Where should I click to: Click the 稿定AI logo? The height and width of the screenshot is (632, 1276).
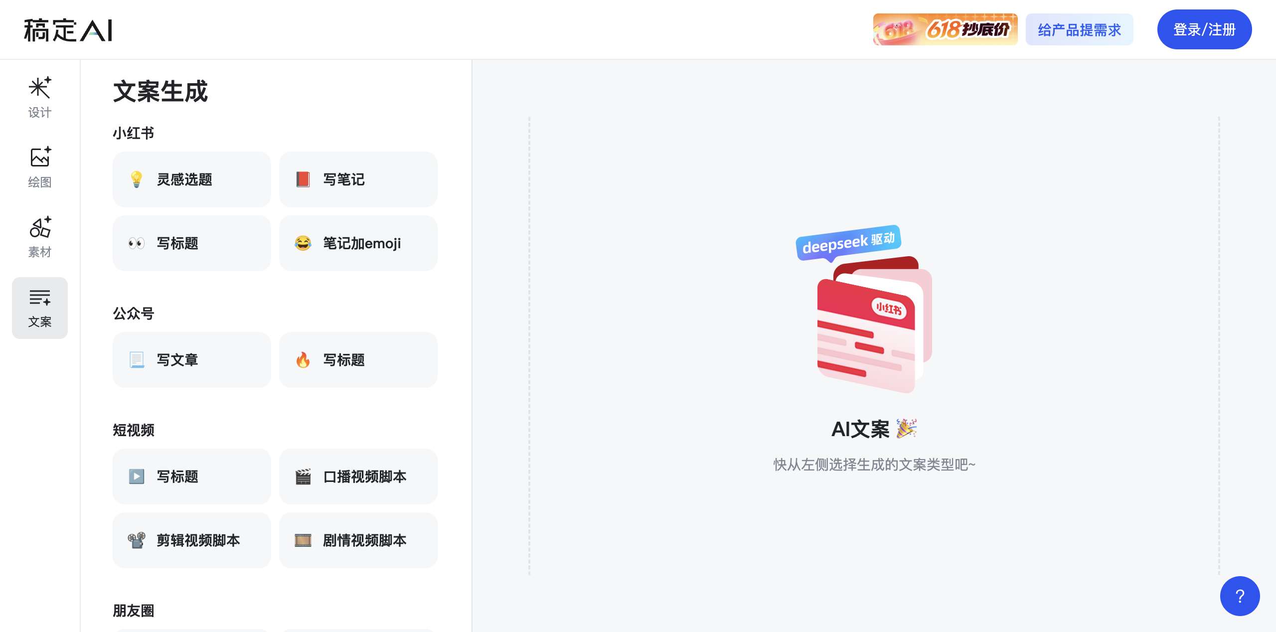pyautogui.click(x=68, y=30)
